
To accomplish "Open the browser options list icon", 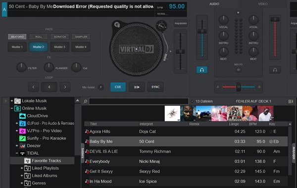I will click(x=291, y=101).
